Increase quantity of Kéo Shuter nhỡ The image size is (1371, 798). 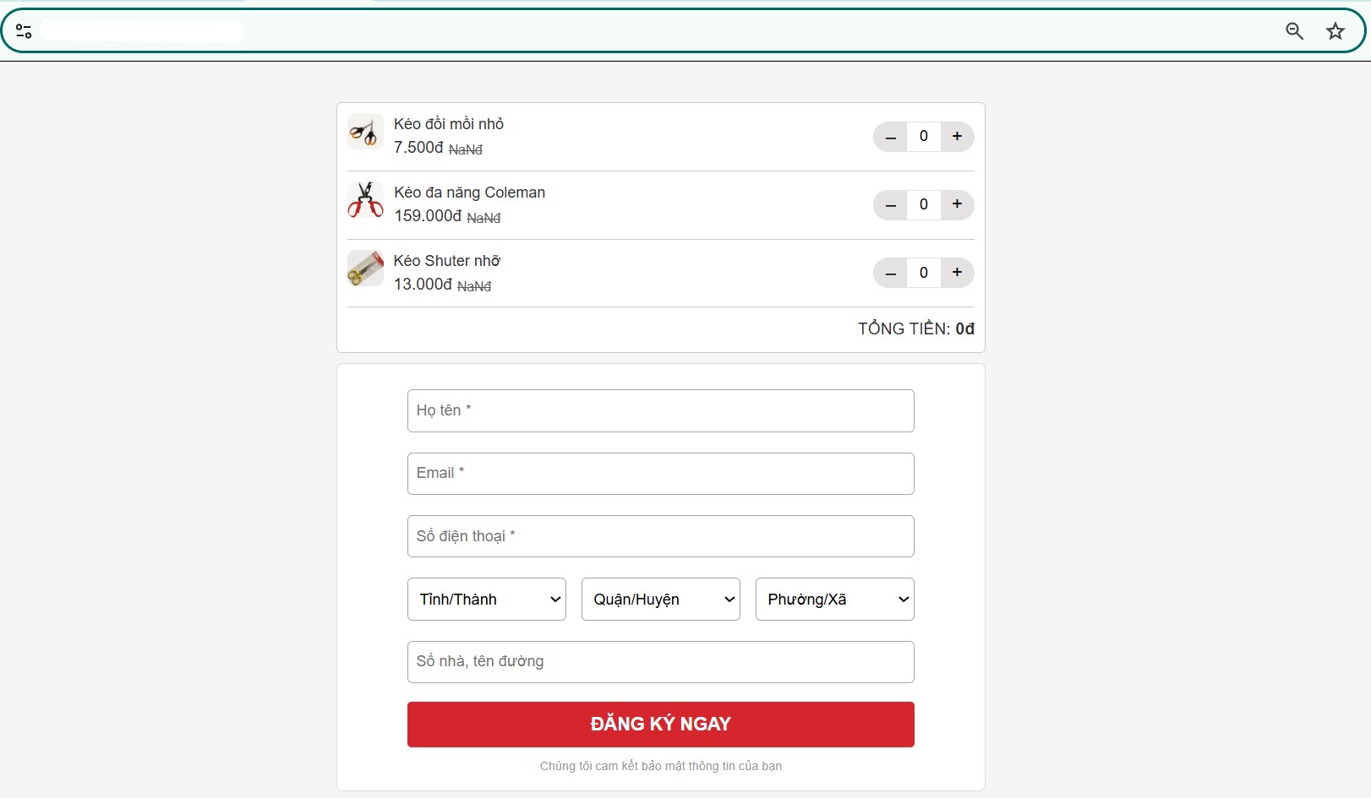(957, 273)
